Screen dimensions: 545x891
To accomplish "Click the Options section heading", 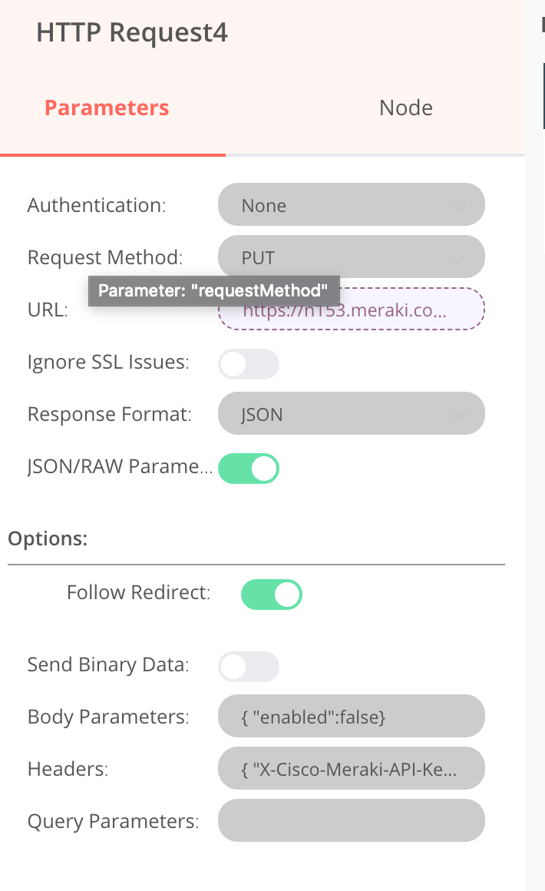I will click(48, 538).
